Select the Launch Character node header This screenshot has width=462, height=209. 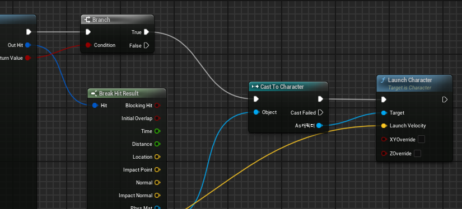coord(414,83)
